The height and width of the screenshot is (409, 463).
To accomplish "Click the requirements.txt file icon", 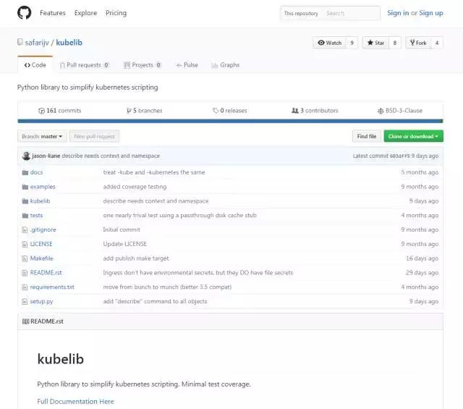I will (25, 287).
